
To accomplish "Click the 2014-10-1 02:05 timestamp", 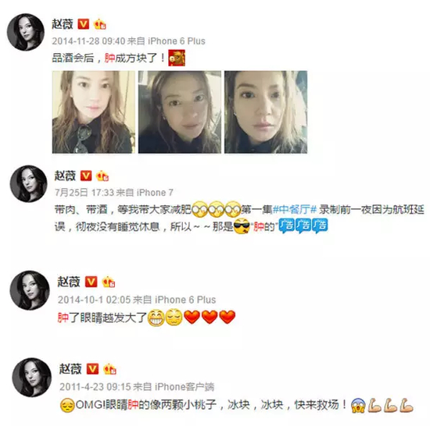I will [94, 300].
